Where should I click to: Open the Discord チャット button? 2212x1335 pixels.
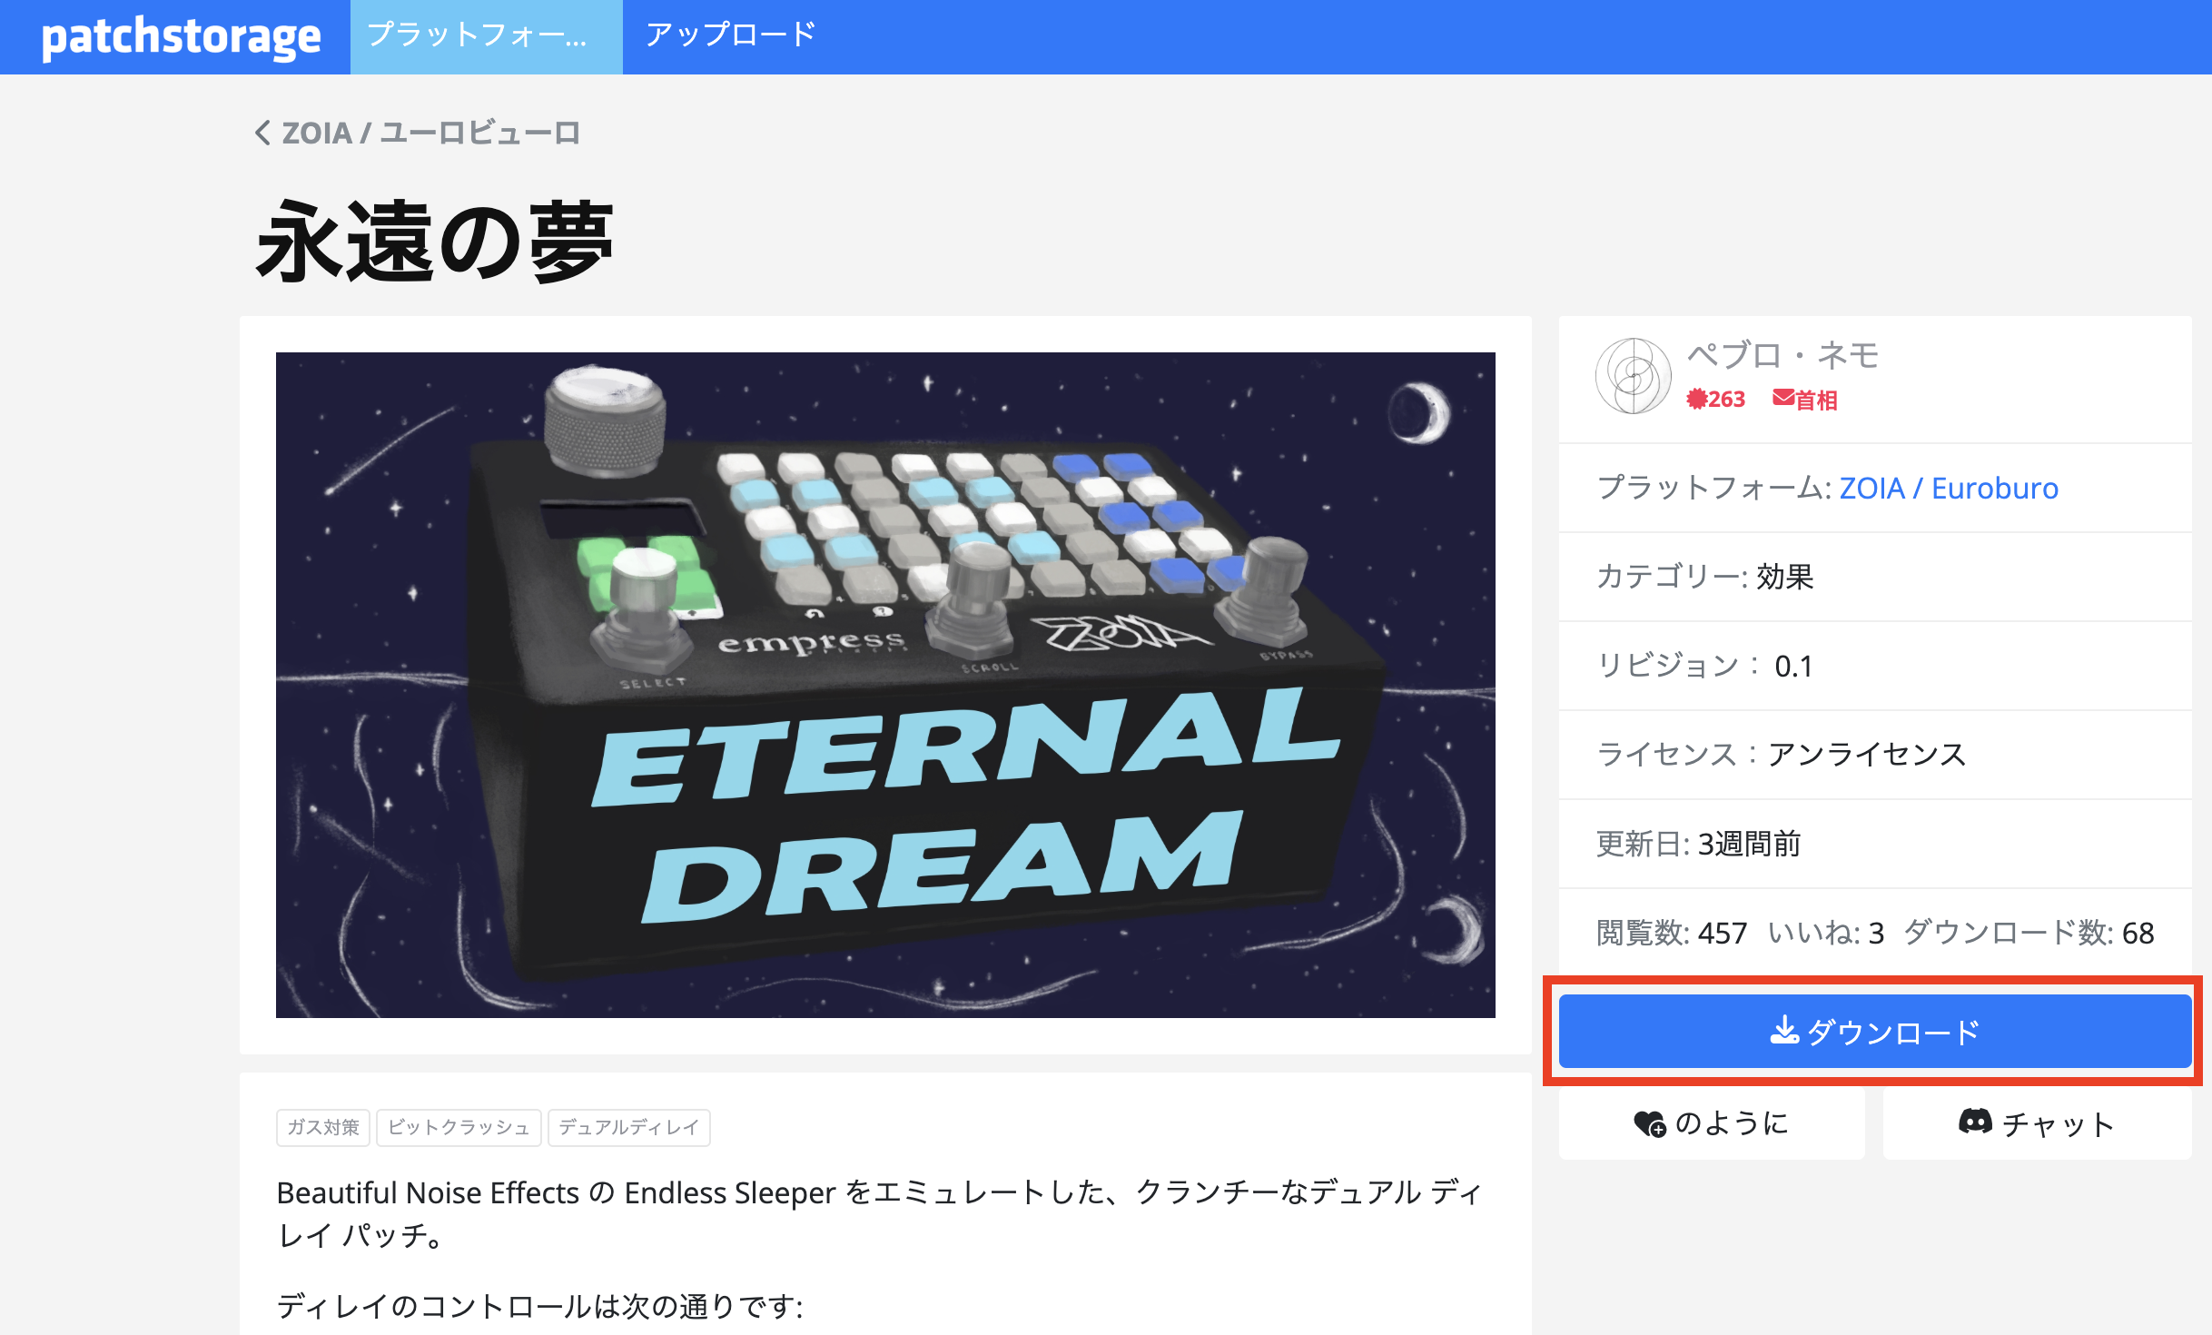click(2037, 1123)
